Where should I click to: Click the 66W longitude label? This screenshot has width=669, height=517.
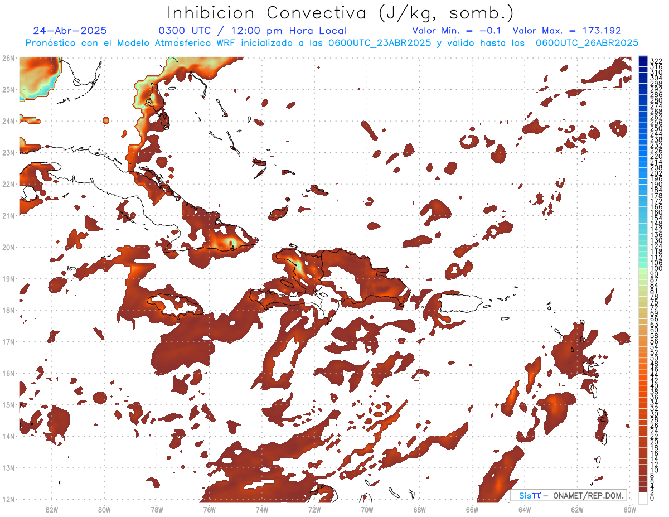pos(472,510)
